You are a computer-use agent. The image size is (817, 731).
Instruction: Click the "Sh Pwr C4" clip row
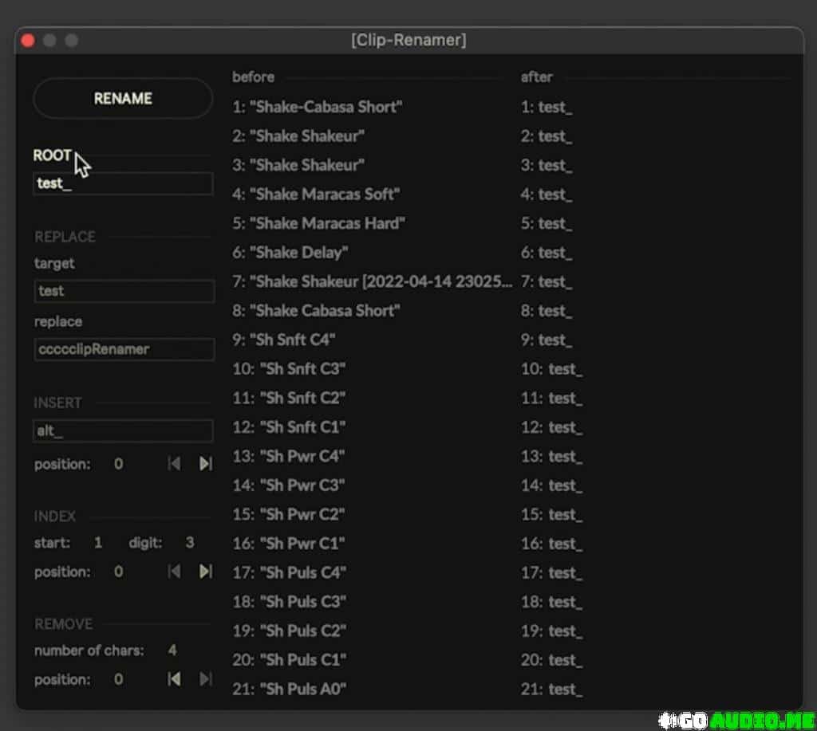coord(289,456)
